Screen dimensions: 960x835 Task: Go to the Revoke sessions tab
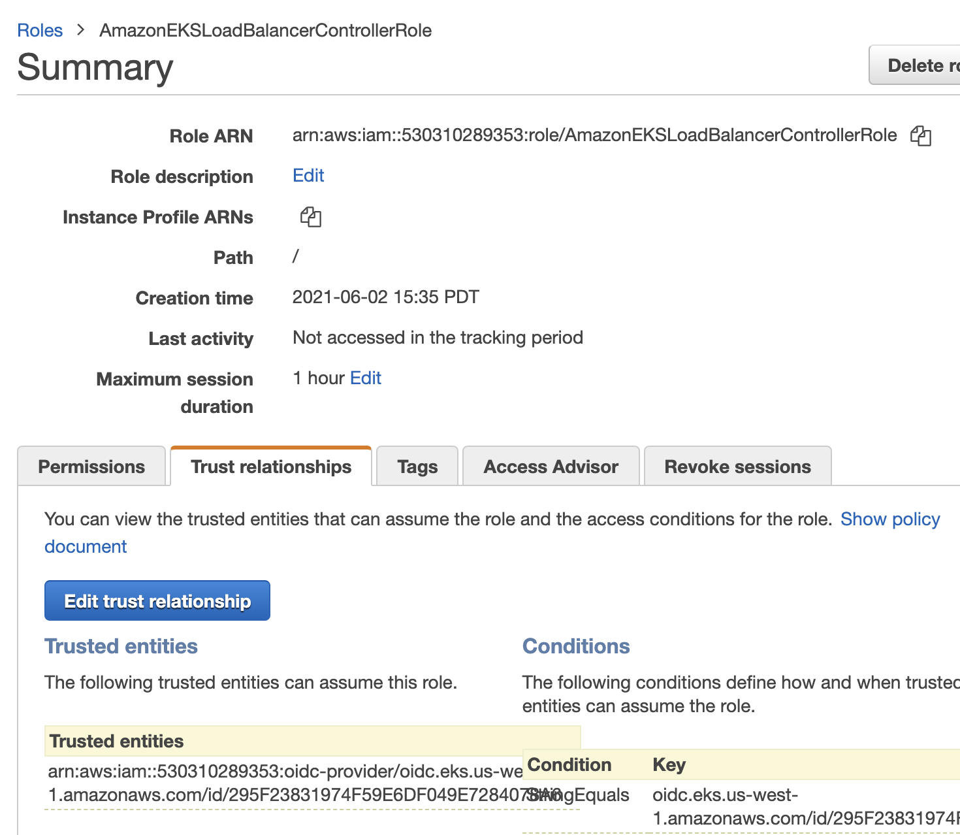(x=738, y=467)
